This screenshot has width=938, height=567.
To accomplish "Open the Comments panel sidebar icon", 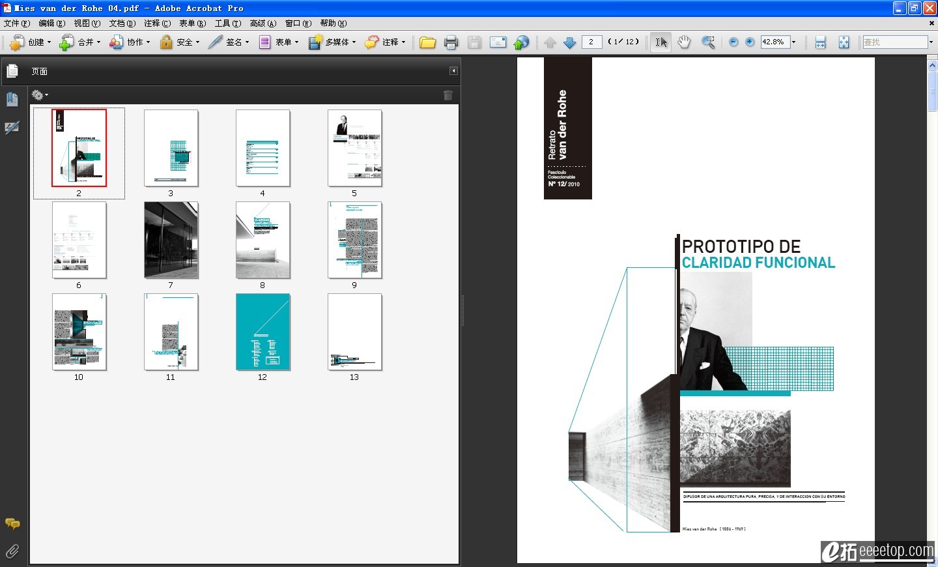I will tap(12, 523).
